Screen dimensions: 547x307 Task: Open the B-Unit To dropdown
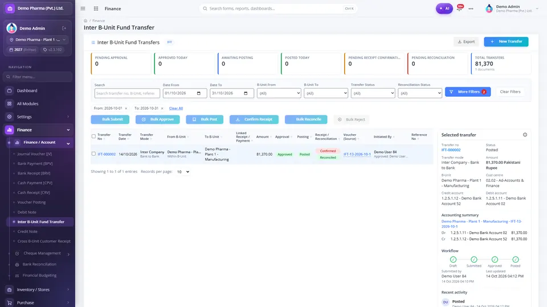point(326,93)
